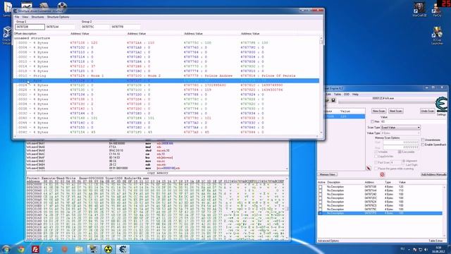Select the Last Digits radio button
Image resolution: width=451 pixels, height=254 pixels.
(404, 165)
